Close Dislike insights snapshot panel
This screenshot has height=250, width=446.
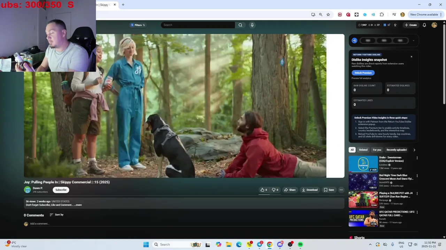point(411,57)
